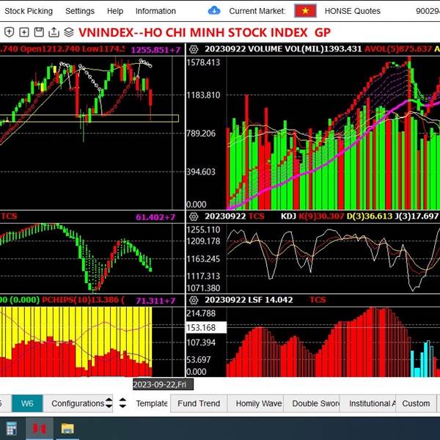Click the add (plus box) icon
The image size is (440, 440).
tap(24, 32)
